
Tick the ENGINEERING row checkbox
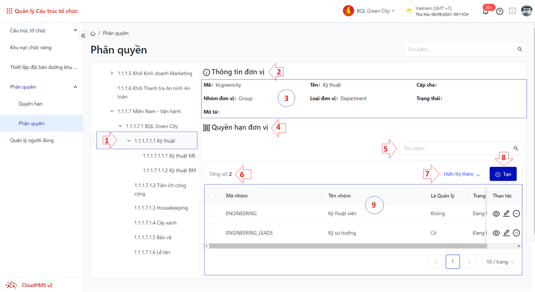[212, 214]
